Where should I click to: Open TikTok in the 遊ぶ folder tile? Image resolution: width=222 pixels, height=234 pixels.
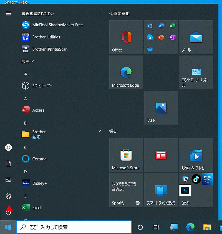tap(196, 179)
